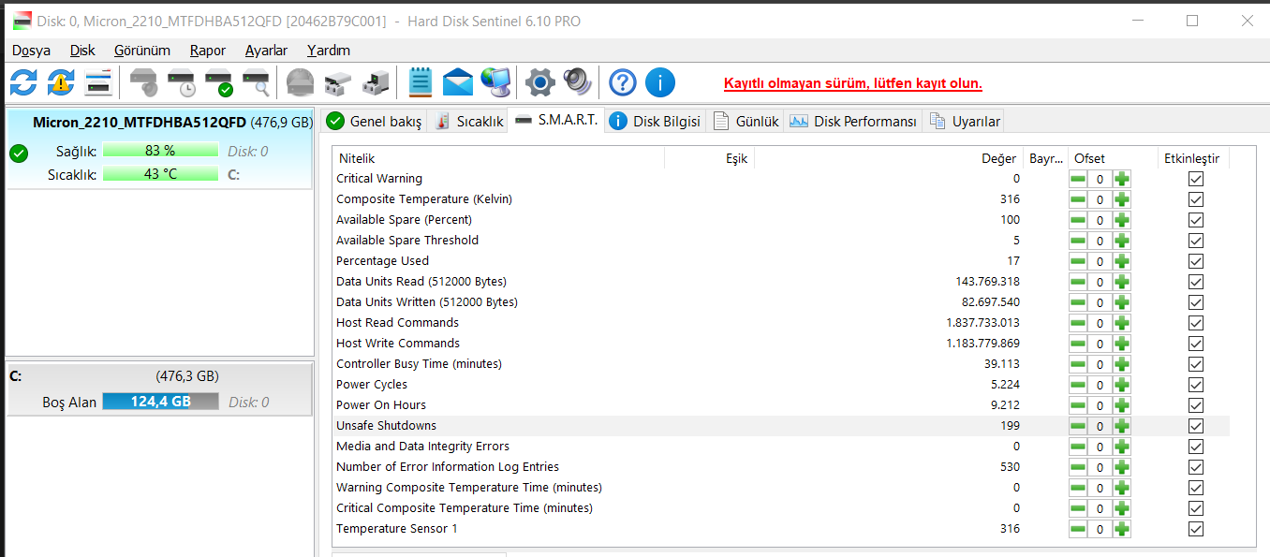Toggle checkbox for Data Units Read row

1195,282
